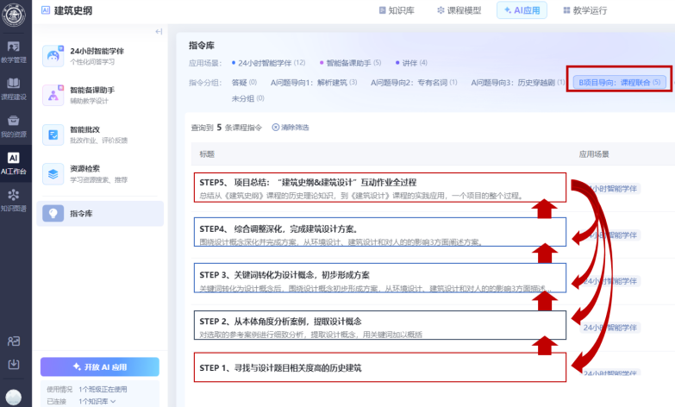Switch to the 课程模型 tab
The image size is (675, 407).
tap(458, 10)
